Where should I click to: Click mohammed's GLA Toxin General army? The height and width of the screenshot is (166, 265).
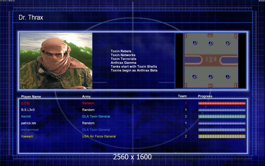[96, 130]
